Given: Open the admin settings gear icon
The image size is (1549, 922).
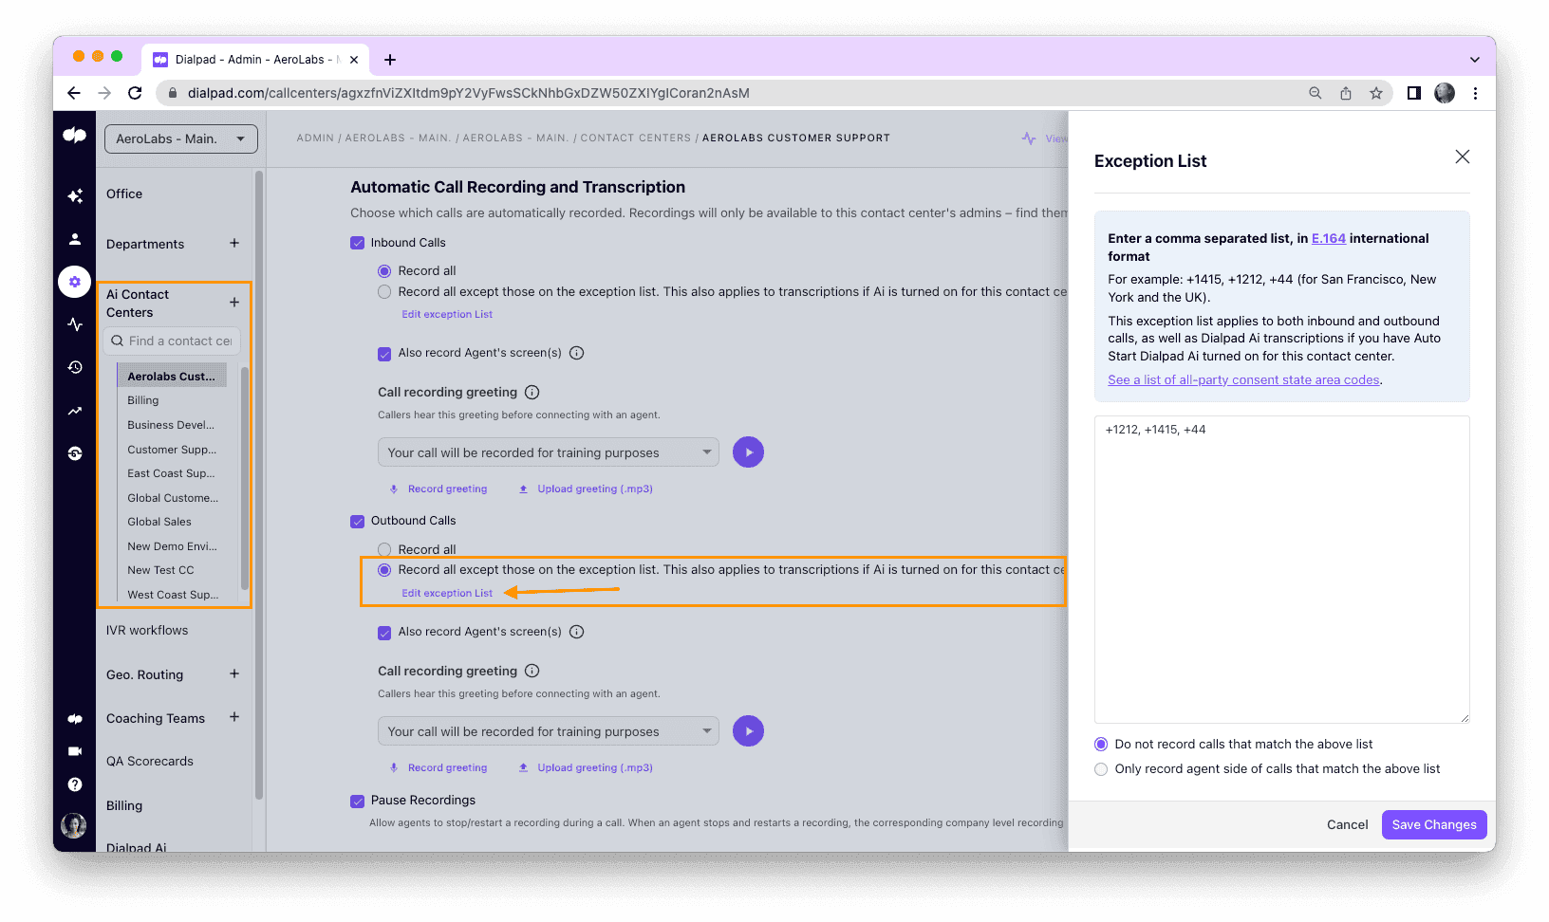Looking at the screenshot, I should pyautogui.click(x=75, y=282).
